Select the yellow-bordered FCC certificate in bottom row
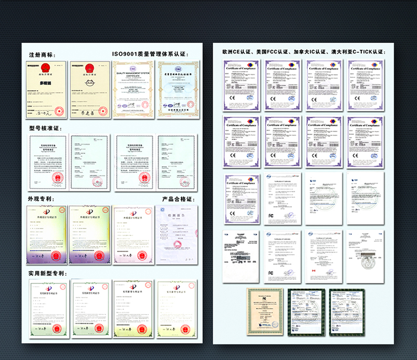 coord(265,311)
